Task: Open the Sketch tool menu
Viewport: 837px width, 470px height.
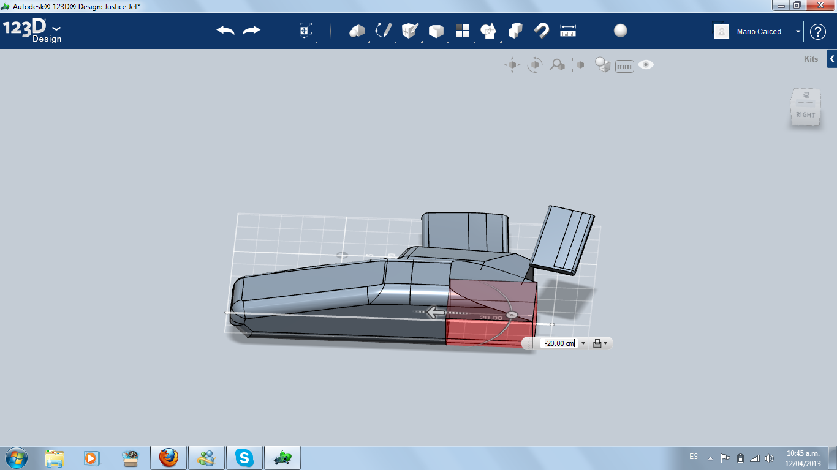Action: click(383, 31)
